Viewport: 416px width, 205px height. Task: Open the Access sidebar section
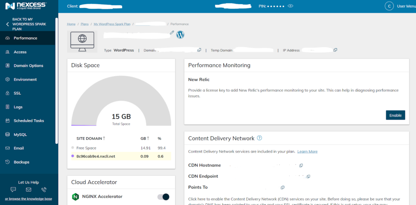click(28, 52)
